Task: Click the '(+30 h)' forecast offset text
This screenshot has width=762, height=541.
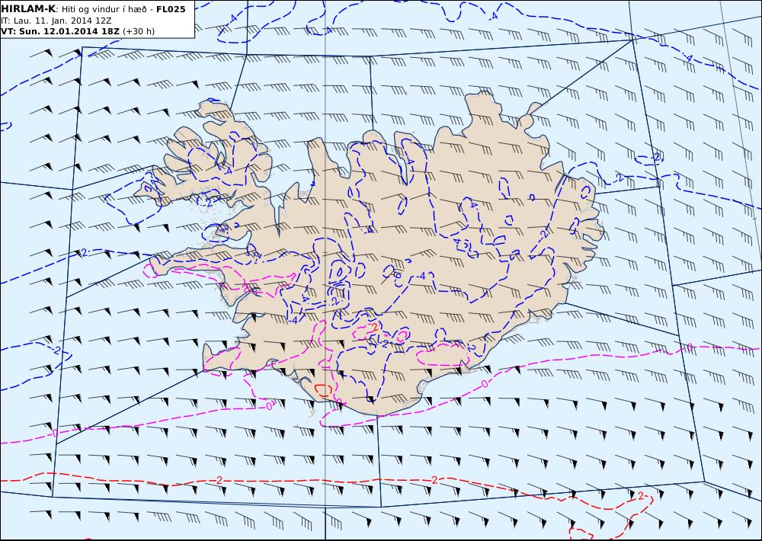Action: coord(139,31)
